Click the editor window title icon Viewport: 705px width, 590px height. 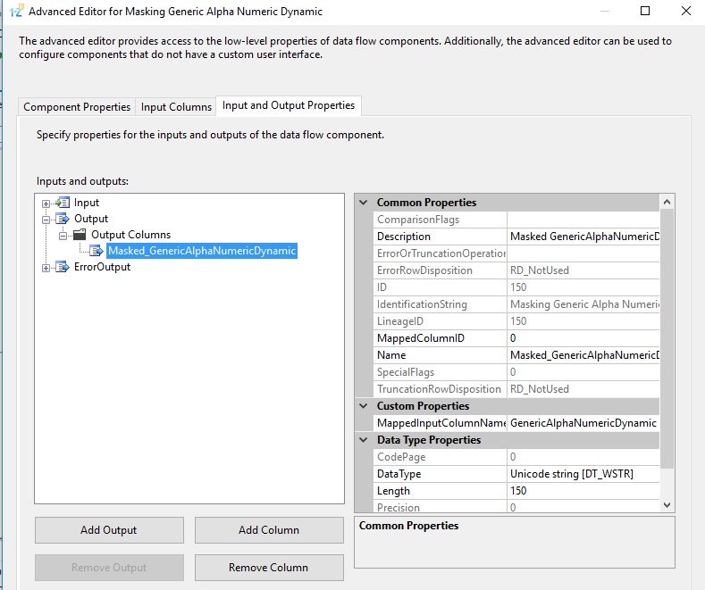(16, 11)
